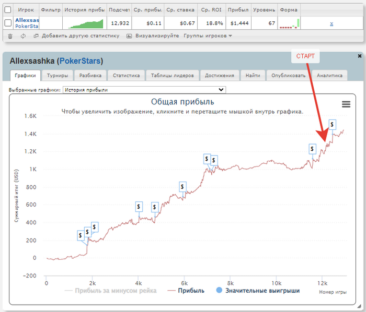Click the $0.11 average profit cell
The image size is (366, 312).
pos(148,23)
